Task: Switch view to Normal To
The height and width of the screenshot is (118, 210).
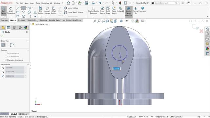Action: click(136, 10)
